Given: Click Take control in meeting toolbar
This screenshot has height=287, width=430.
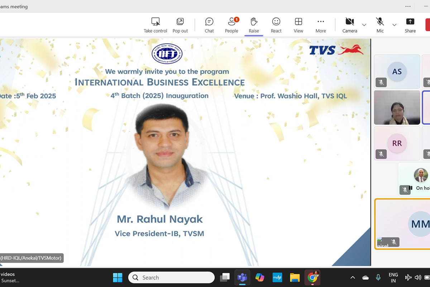Looking at the screenshot, I should click(156, 25).
